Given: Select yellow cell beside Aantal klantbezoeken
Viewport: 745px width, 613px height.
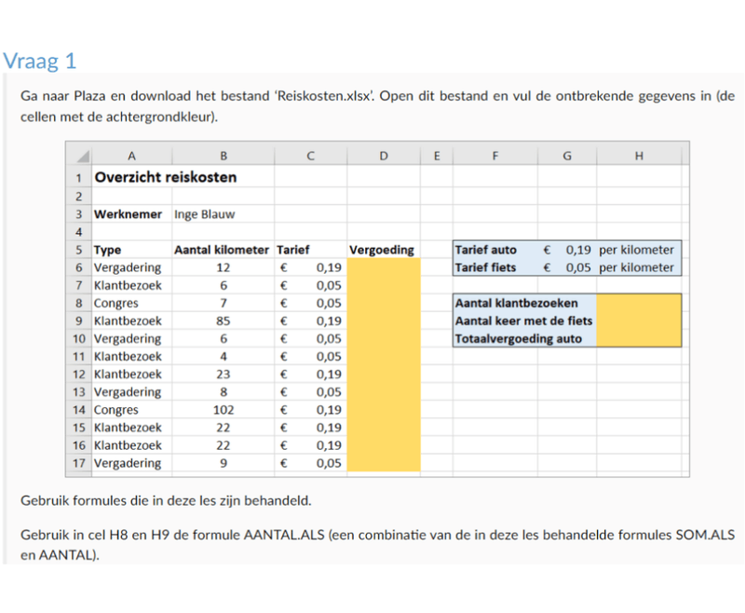Looking at the screenshot, I should (x=639, y=303).
